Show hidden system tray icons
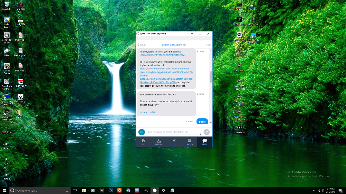The height and width of the screenshot is (194, 346). [x=314, y=191]
